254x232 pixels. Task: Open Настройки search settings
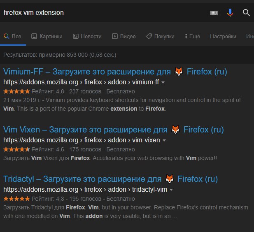coord(223,36)
